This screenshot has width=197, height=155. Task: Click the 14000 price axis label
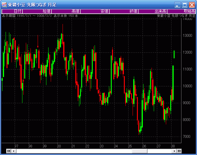coord(187,19)
